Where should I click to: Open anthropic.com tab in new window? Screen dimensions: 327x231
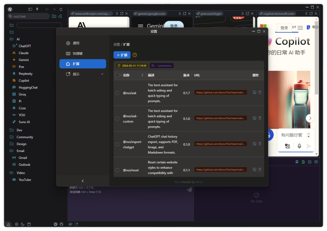click(x=122, y=14)
